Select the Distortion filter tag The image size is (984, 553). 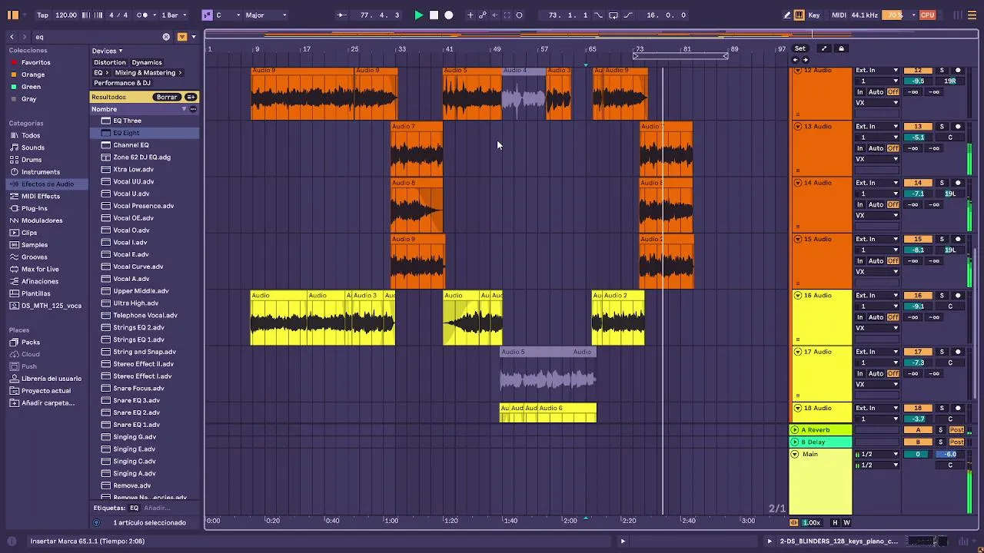pyautogui.click(x=109, y=62)
